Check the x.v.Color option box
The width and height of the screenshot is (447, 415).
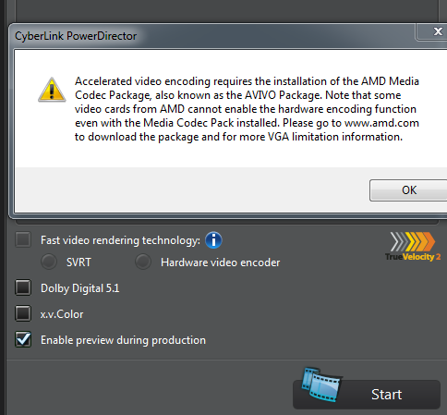23,313
